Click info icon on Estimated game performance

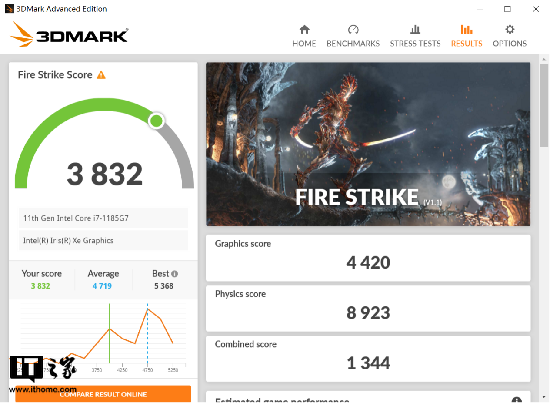(x=516, y=400)
